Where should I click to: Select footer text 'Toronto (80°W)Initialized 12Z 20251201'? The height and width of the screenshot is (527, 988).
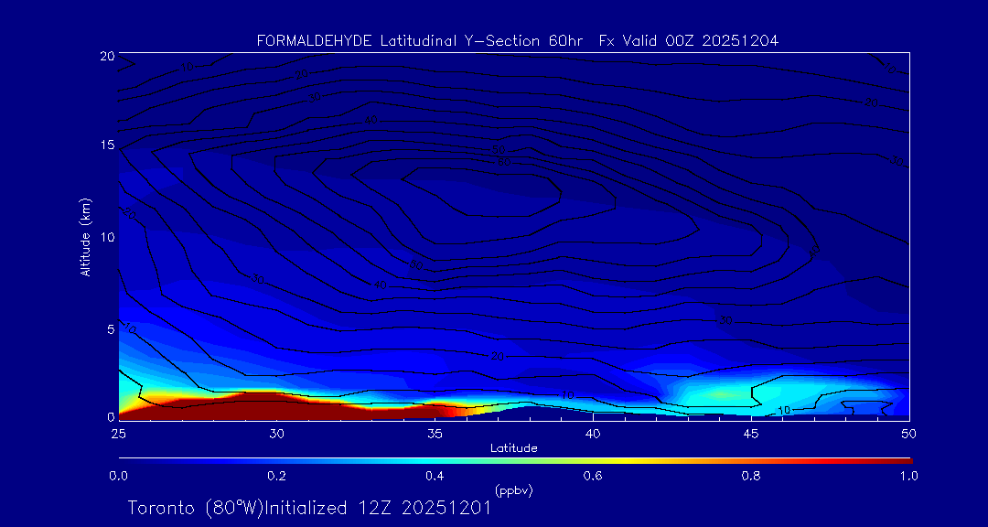[309, 508]
